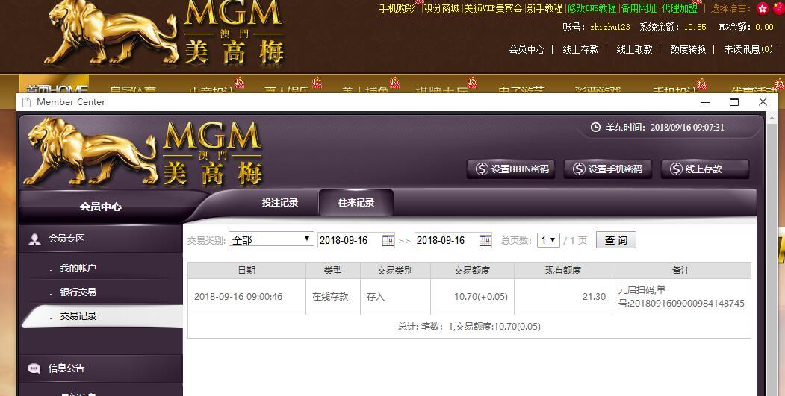Switch to the 投注记录 tab
This screenshot has height=396, width=785.
[280, 203]
